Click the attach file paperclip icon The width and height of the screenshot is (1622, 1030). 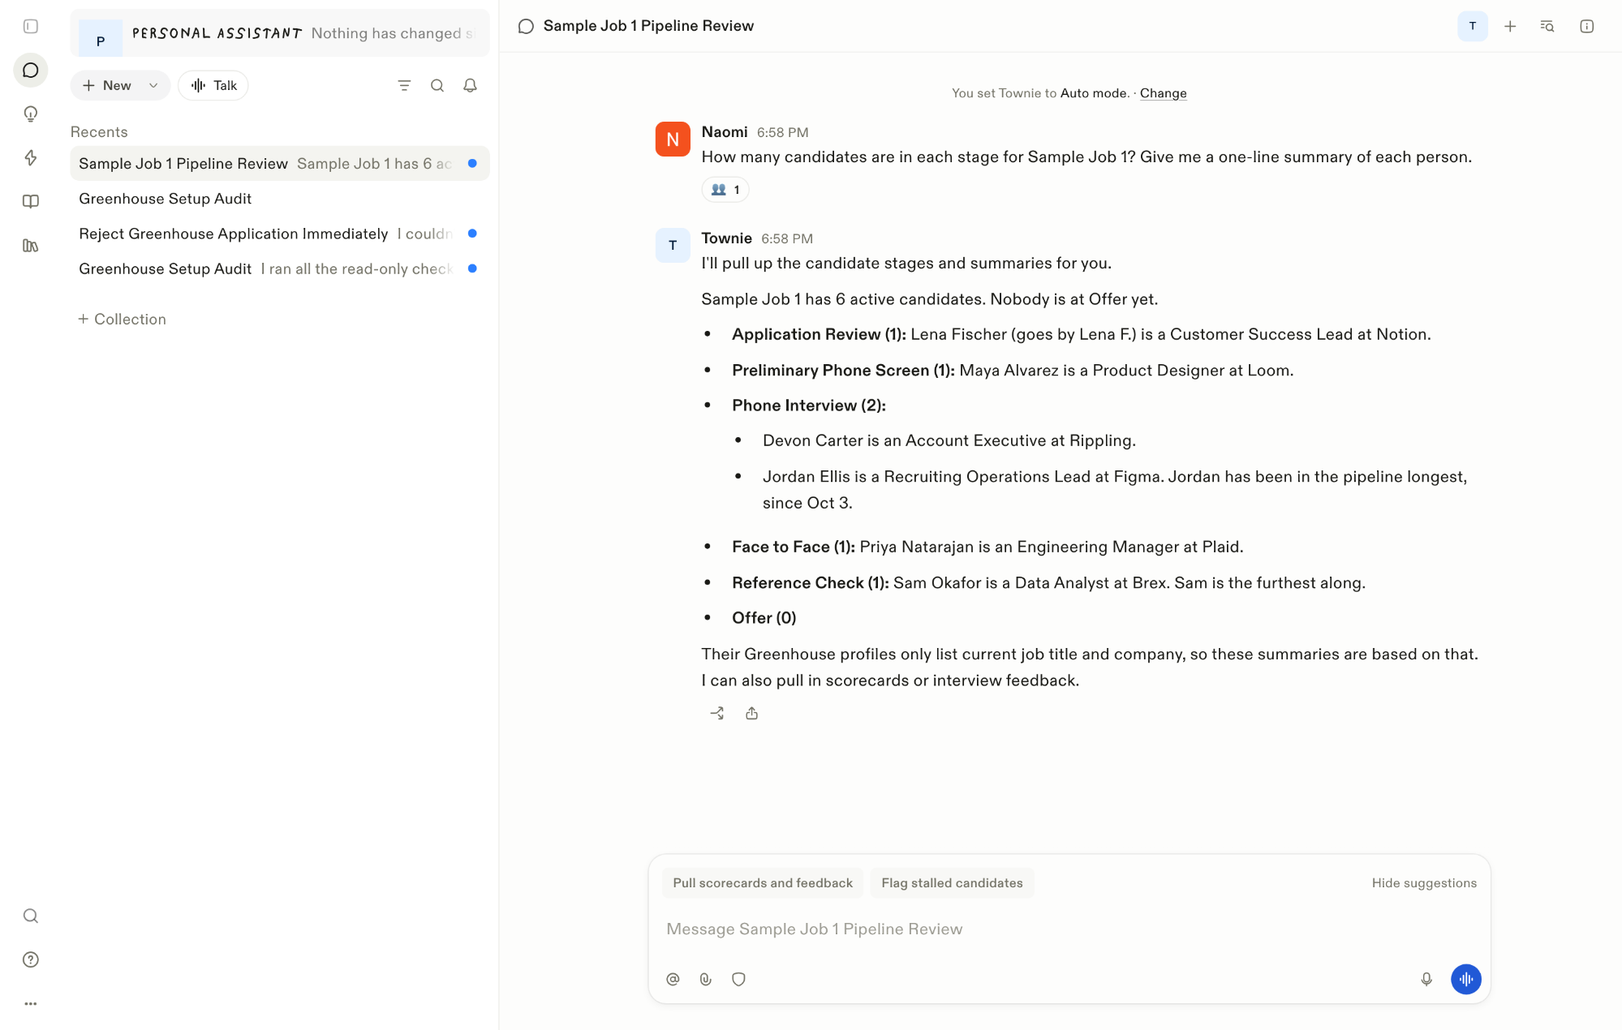point(705,979)
